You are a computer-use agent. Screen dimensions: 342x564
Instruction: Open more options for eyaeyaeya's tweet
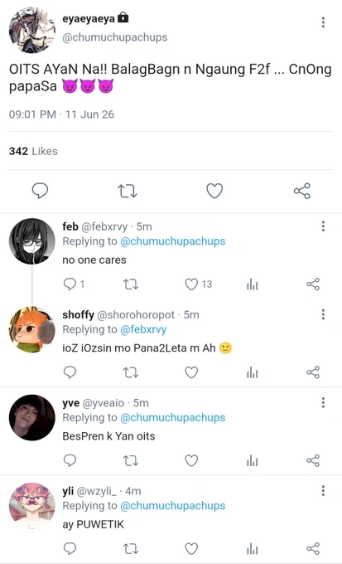click(323, 22)
